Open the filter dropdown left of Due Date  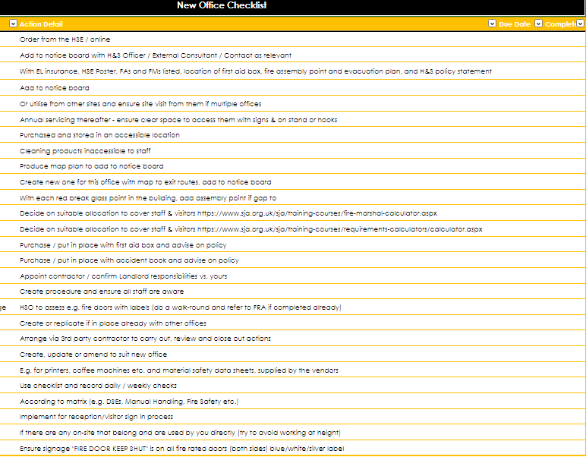[x=492, y=24]
